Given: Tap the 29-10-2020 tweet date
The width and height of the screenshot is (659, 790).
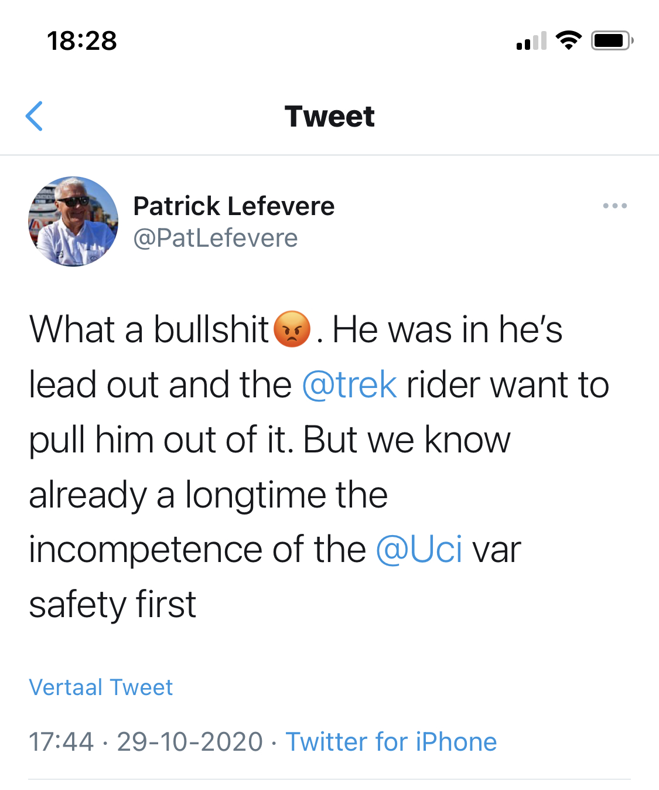Looking at the screenshot, I should [x=190, y=741].
